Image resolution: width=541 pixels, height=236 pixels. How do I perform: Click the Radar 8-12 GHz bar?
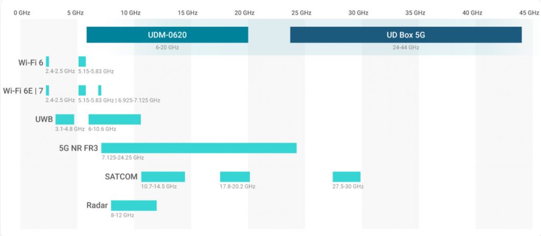(x=134, y=205)
